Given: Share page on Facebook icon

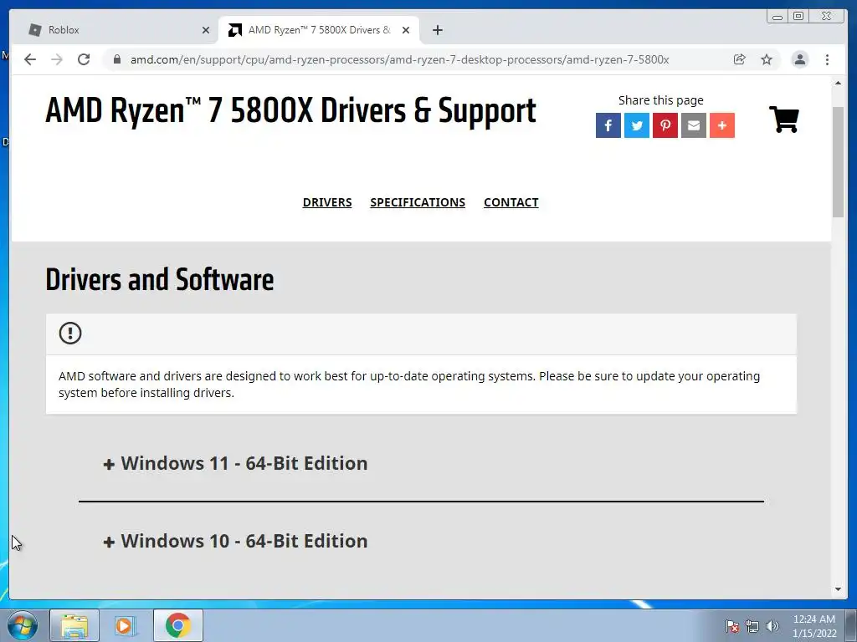Looking at the screenshot, I should coord(608,125).
